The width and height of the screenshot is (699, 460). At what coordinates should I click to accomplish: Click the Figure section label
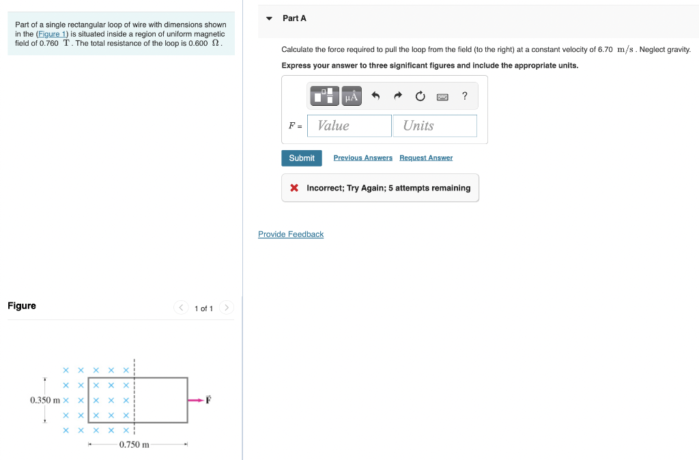21,306
